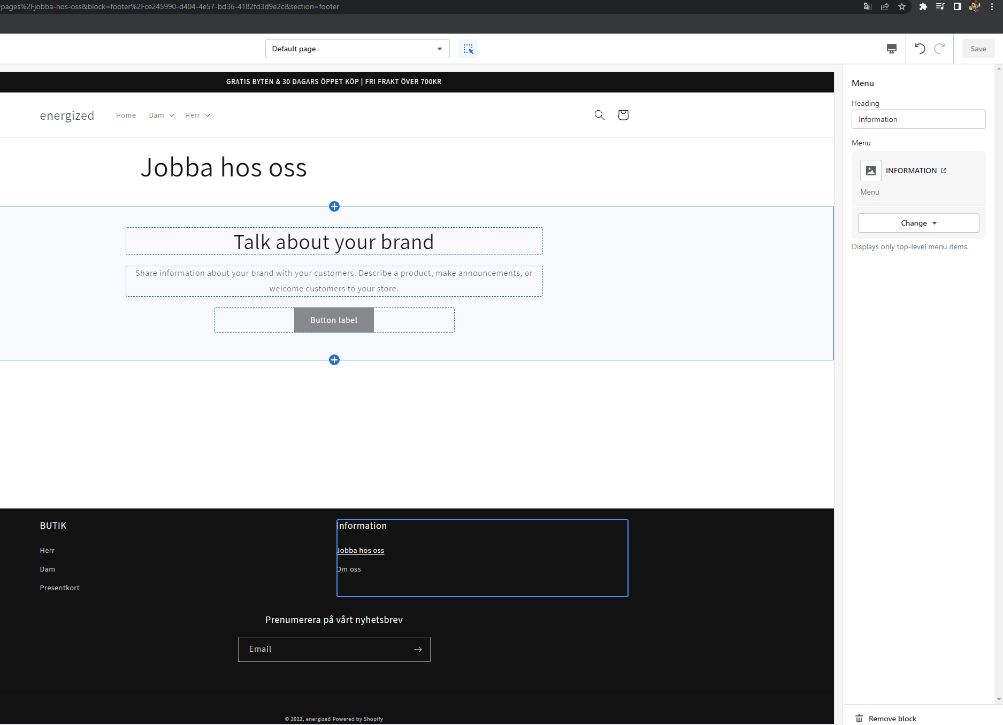Expand the Herr navigation menu
Image resolution: width=1003 pixels, height=725 pixels.
pyautogui.click(x=198, y=115)
